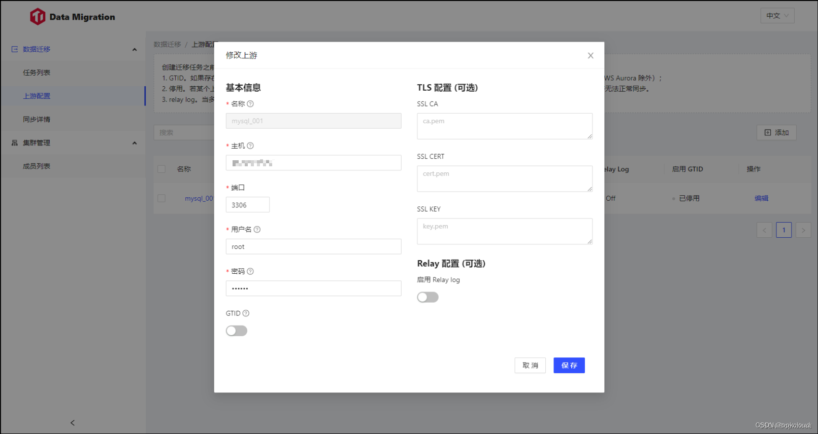This screenshot has width=818, height=434.
Task: Click the 数据迁移 sidebar menu icon
Action: (x=15, y=49)
